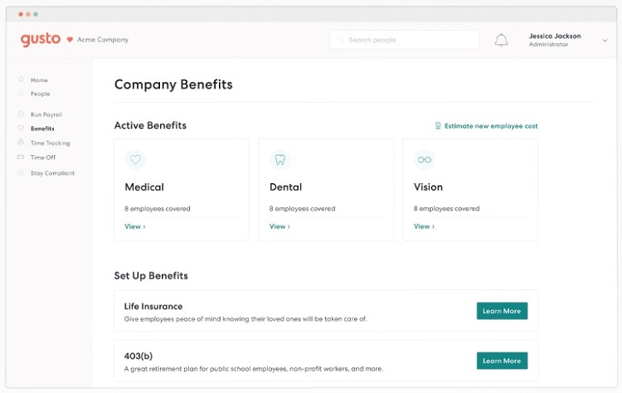
Task: Open People in the sidebar
Action: point(41,94)
